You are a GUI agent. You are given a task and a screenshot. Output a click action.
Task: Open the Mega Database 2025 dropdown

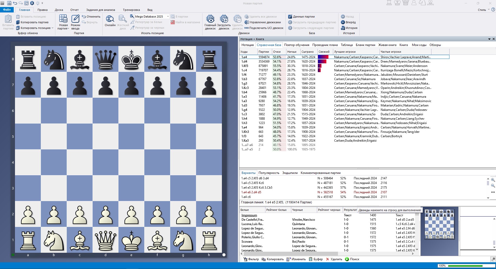(x=168, y=16)
